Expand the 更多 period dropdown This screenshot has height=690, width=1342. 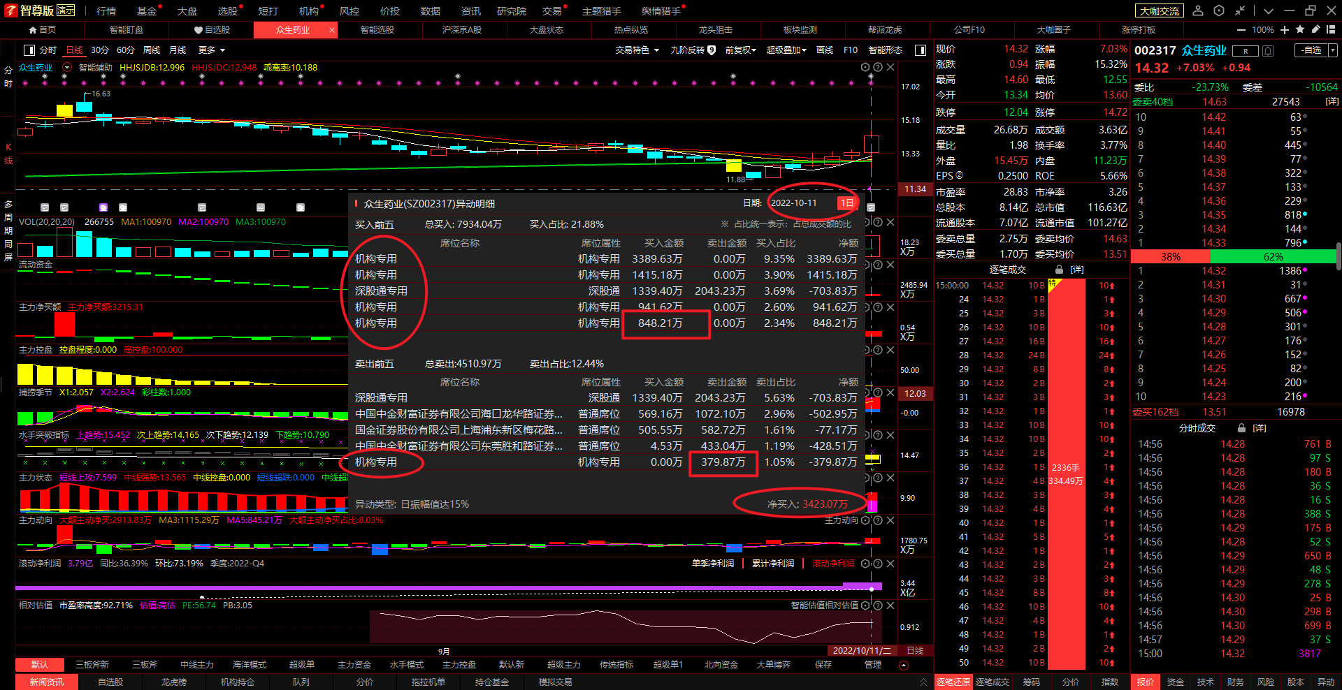click(212, 50)
